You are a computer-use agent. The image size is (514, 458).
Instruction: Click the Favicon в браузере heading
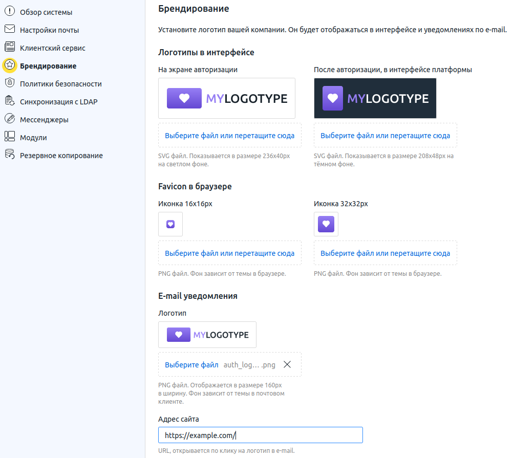tap(195, 186)
